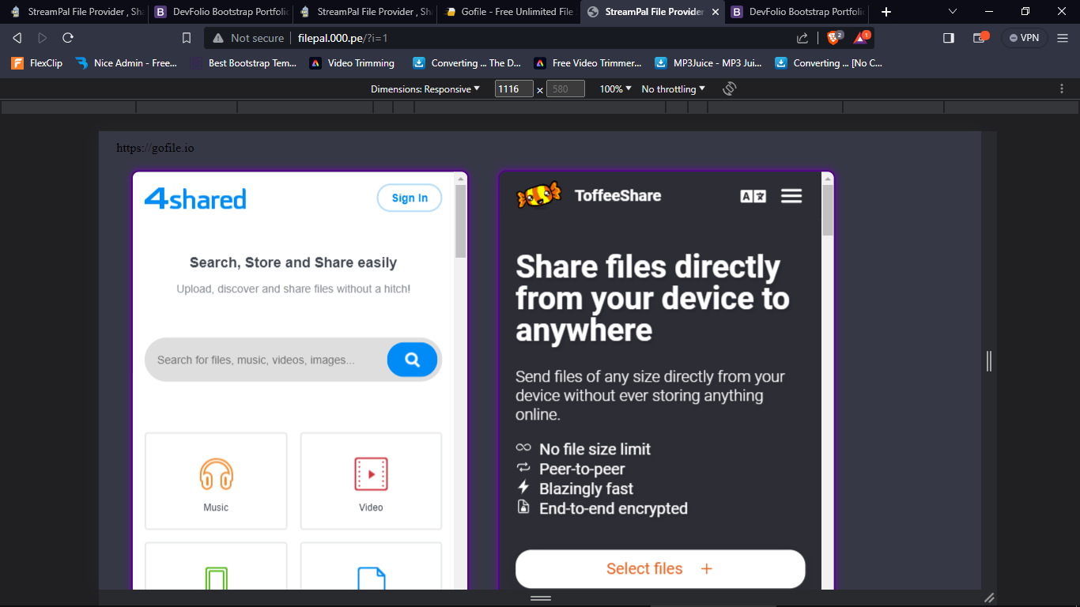
Task: Open the Dimensions: Responsive dropdown
Action: click(x=425, y=89)
